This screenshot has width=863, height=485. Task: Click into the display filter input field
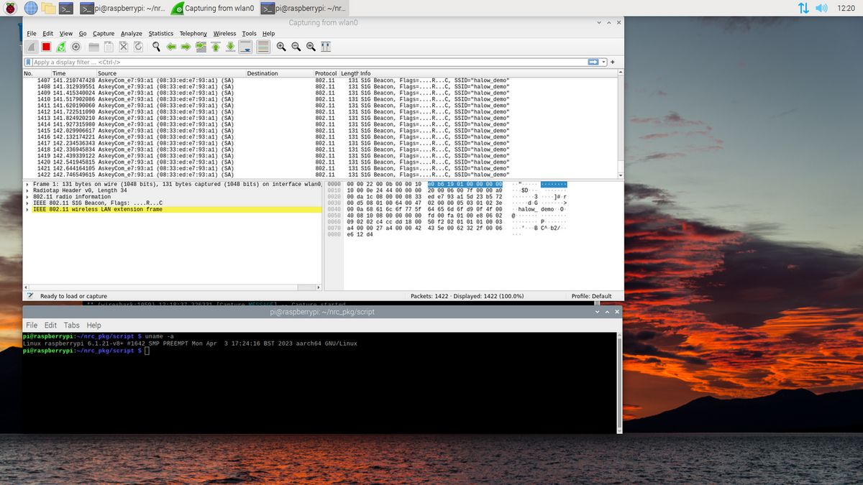coord(302,63)
